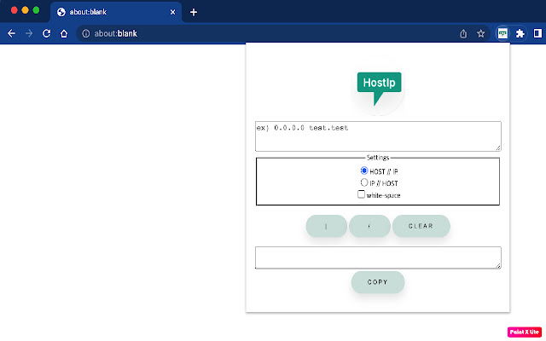
Task: Enable the white-space checkbox
Action: [x=361, y=194]
